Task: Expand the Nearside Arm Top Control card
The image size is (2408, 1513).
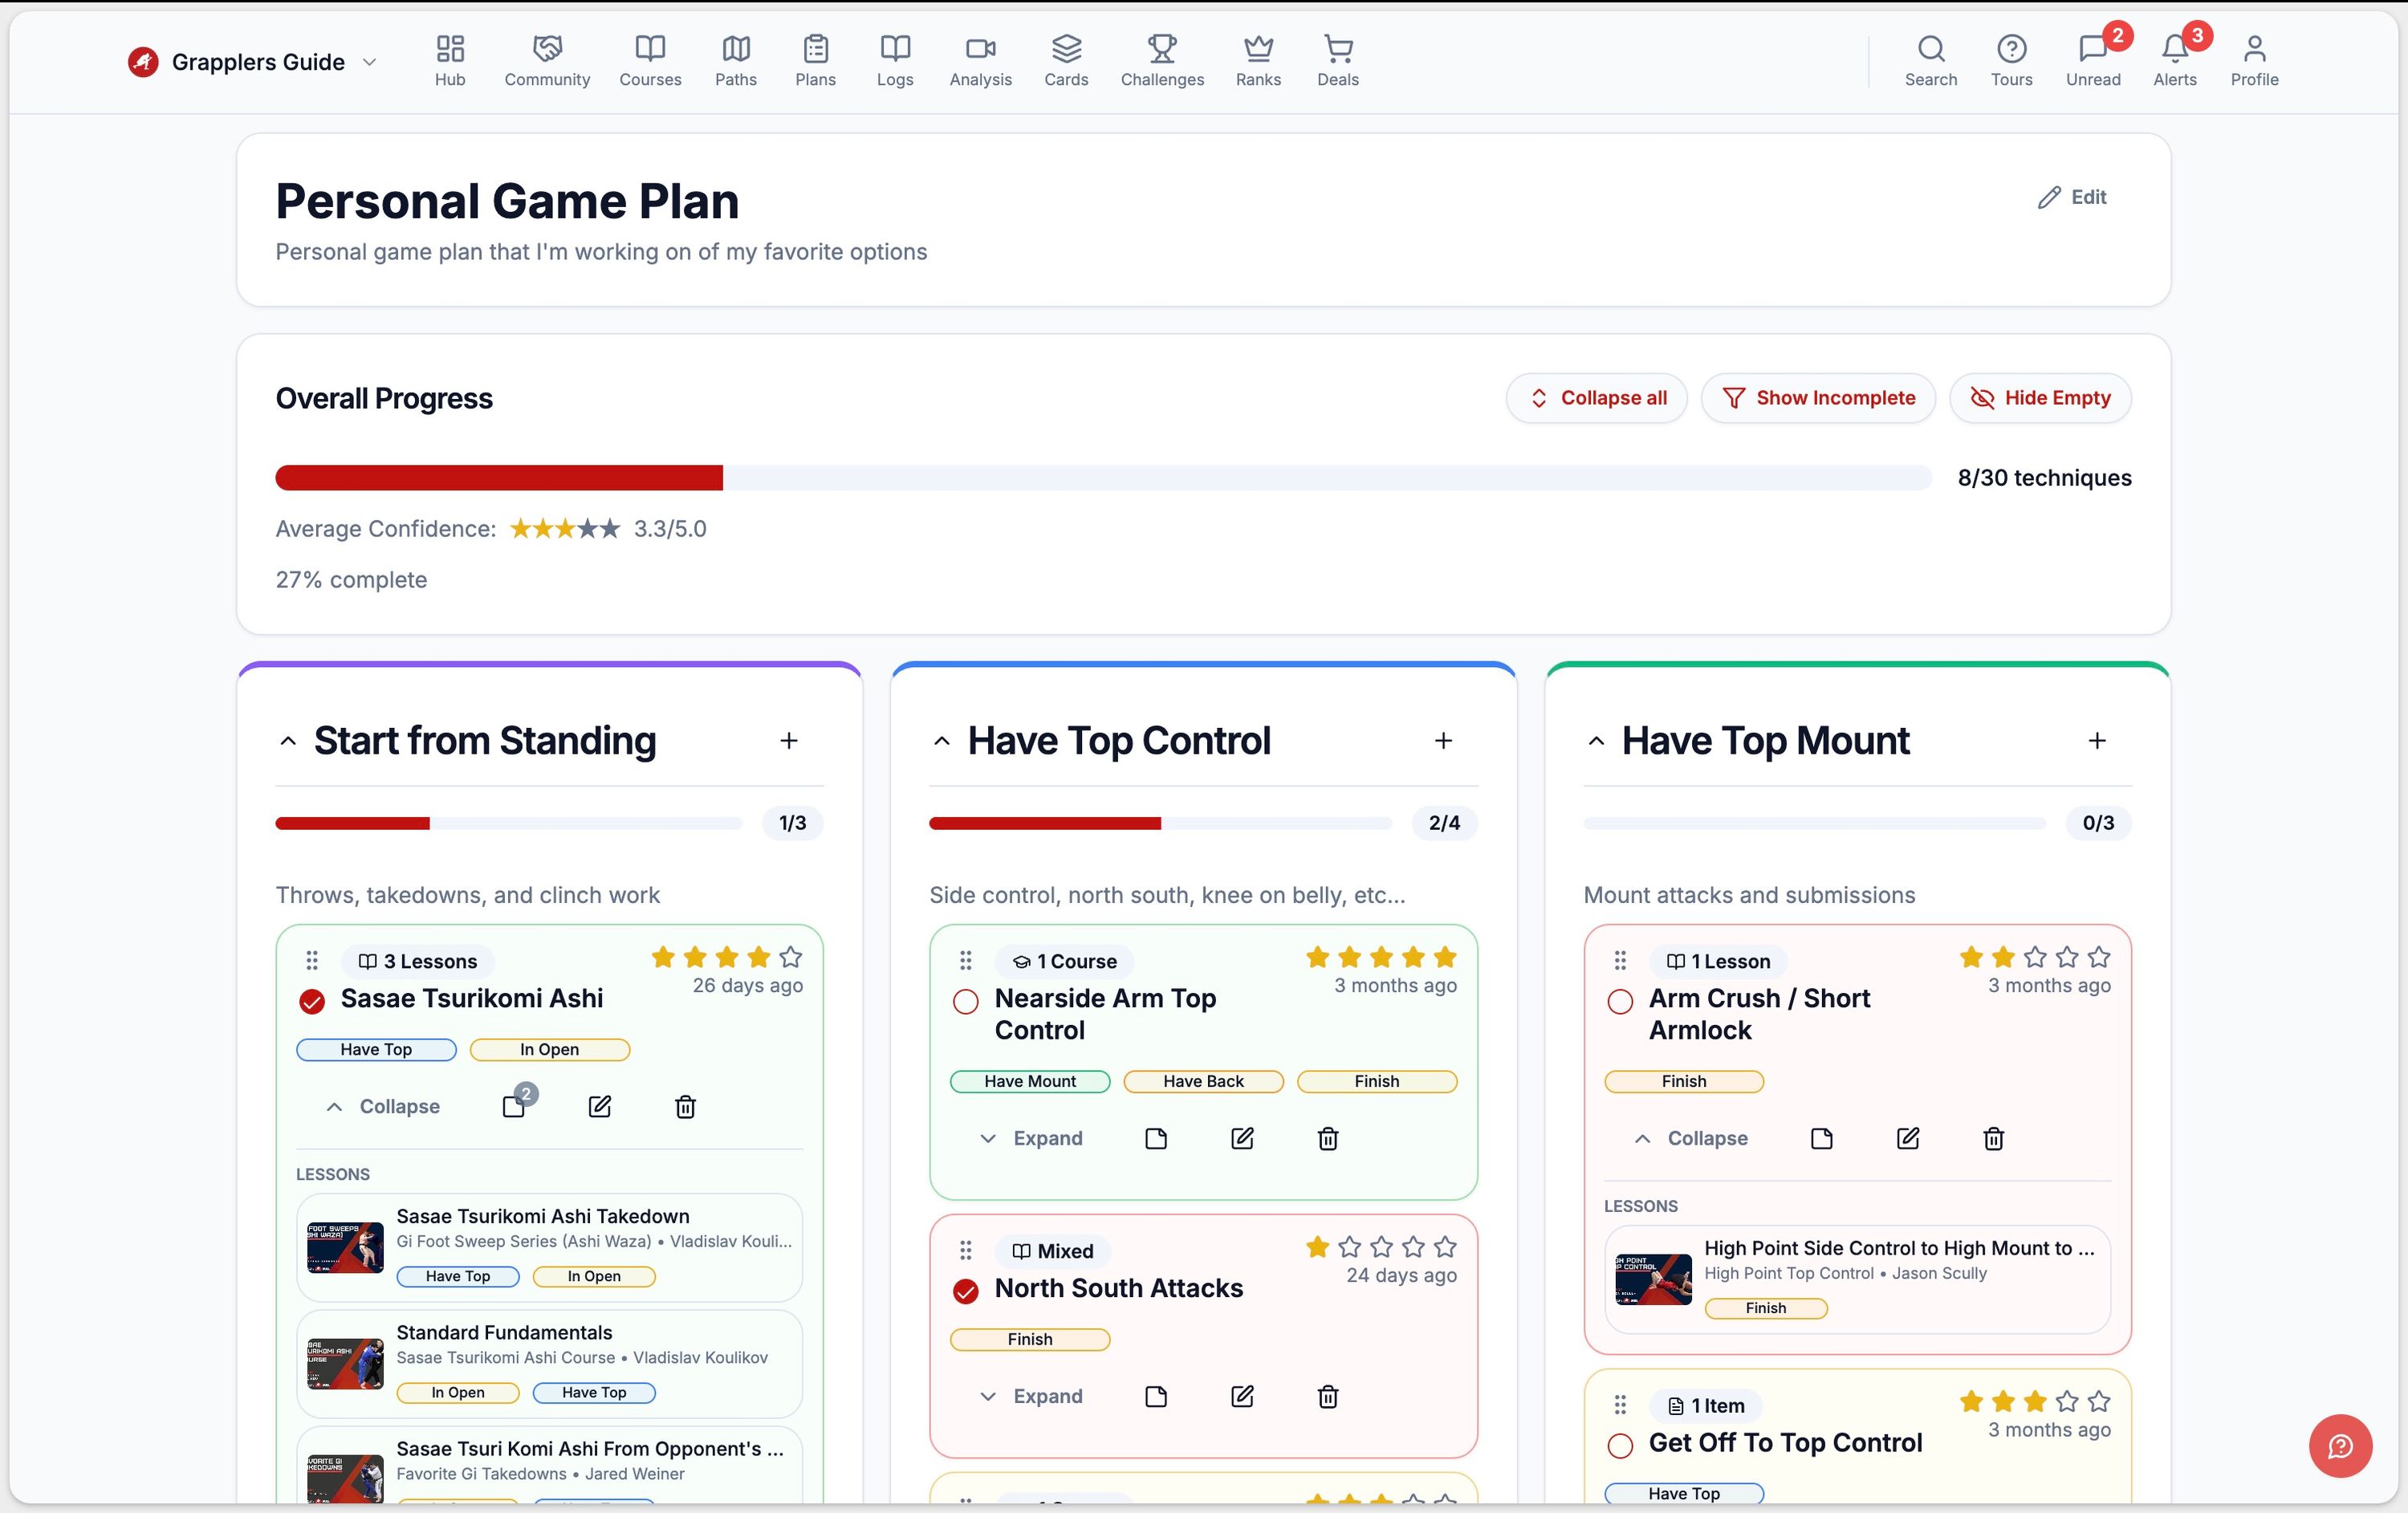Action: pos(1031,1138)
